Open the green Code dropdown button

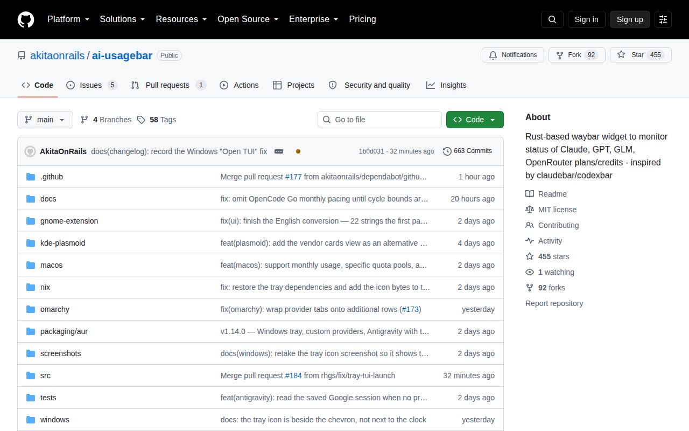click(x=475, y=120)
